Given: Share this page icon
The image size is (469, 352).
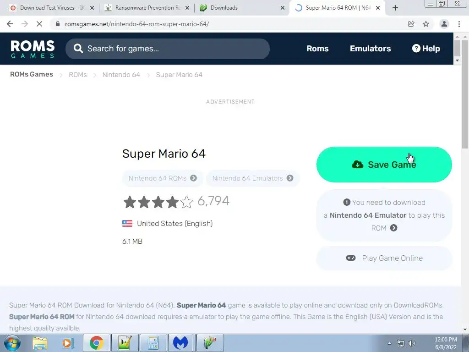Looking at the screenshot, I should [411, 24].
